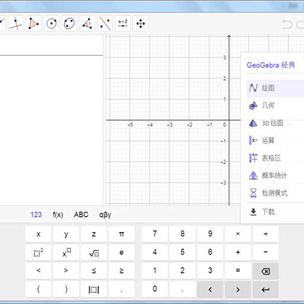This screenshot has height=304, width=304.
Task: Tap the enter return key
Action: (x=265, y=289)
